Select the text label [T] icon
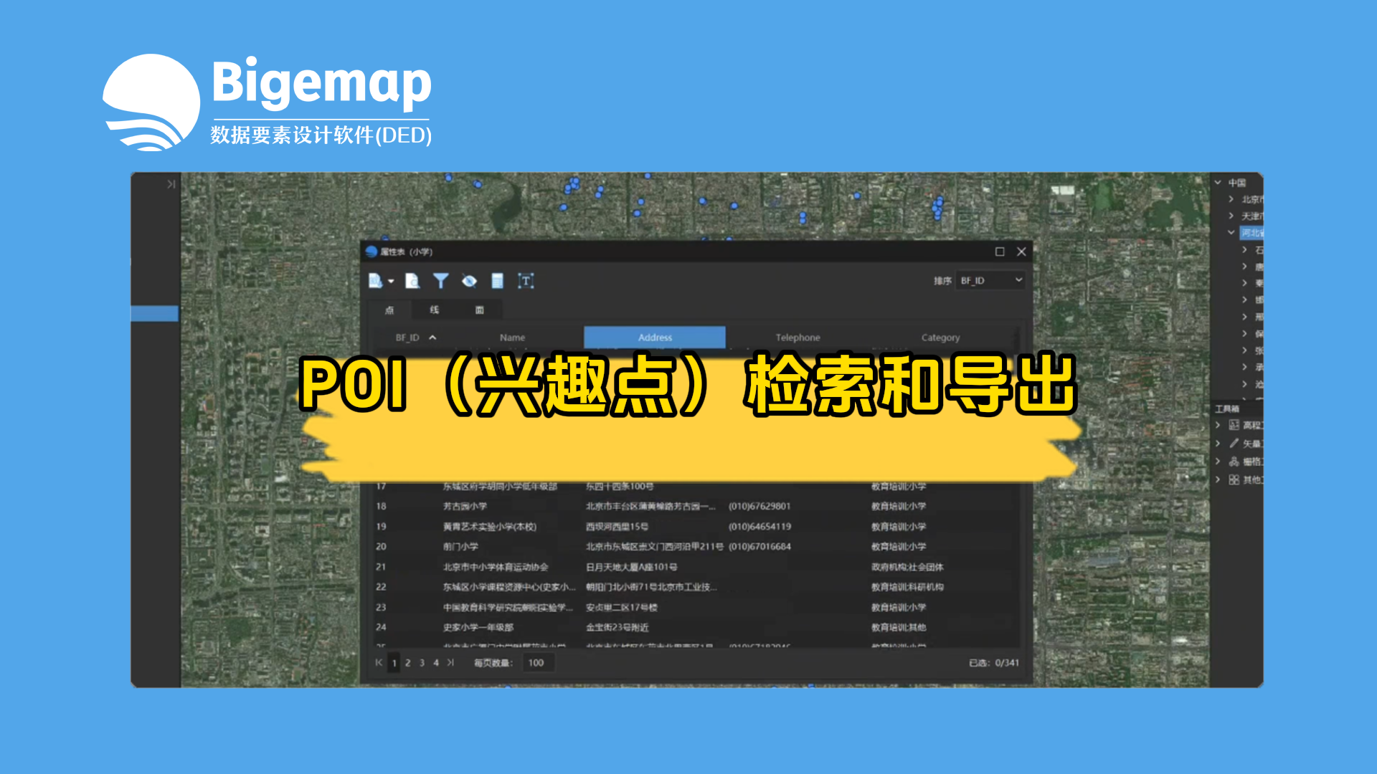 (x=527, y=280)
